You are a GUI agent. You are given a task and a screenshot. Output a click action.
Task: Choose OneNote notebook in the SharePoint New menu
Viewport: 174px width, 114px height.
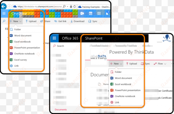tap(126, 96)
